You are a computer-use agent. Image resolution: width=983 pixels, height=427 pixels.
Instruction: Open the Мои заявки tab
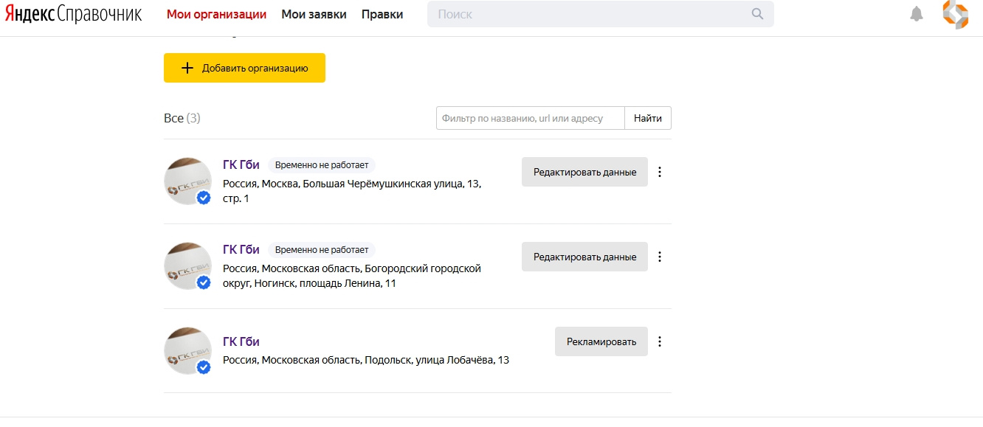tap(314, 14)
